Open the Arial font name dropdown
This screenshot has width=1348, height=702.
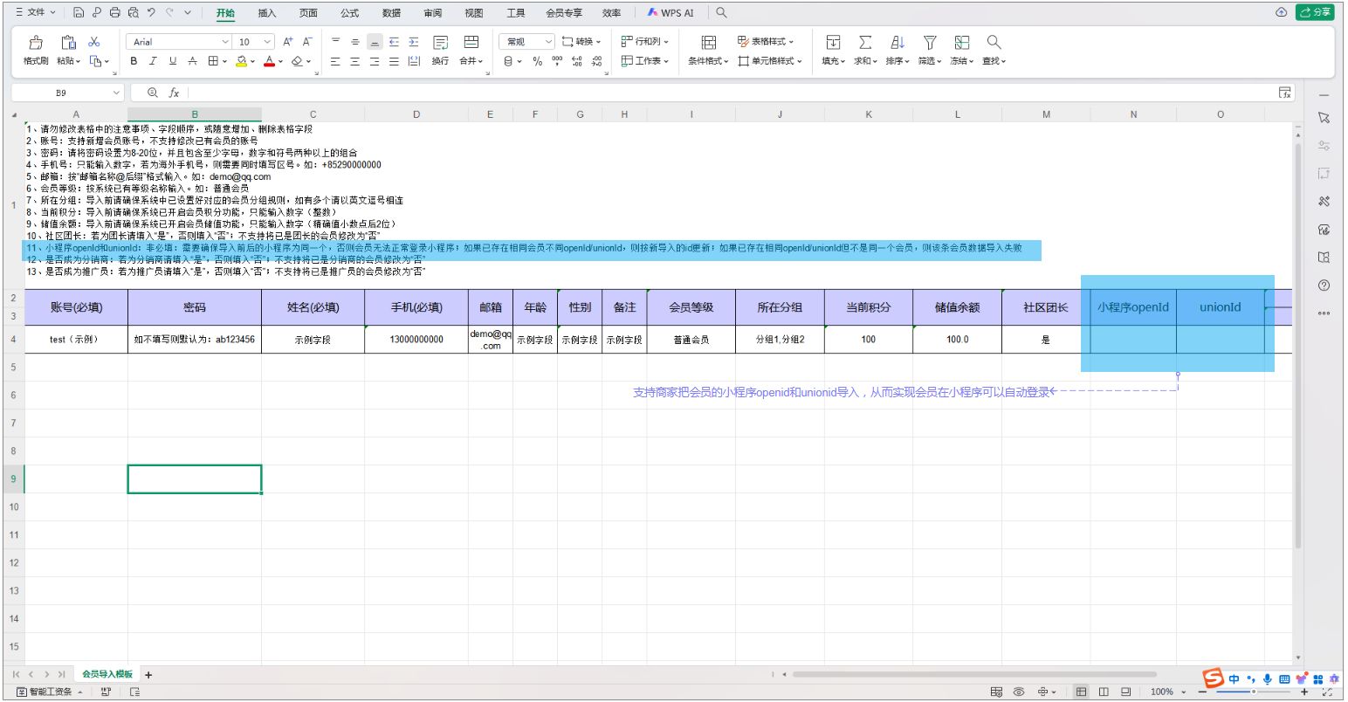[x=225, y=42]
